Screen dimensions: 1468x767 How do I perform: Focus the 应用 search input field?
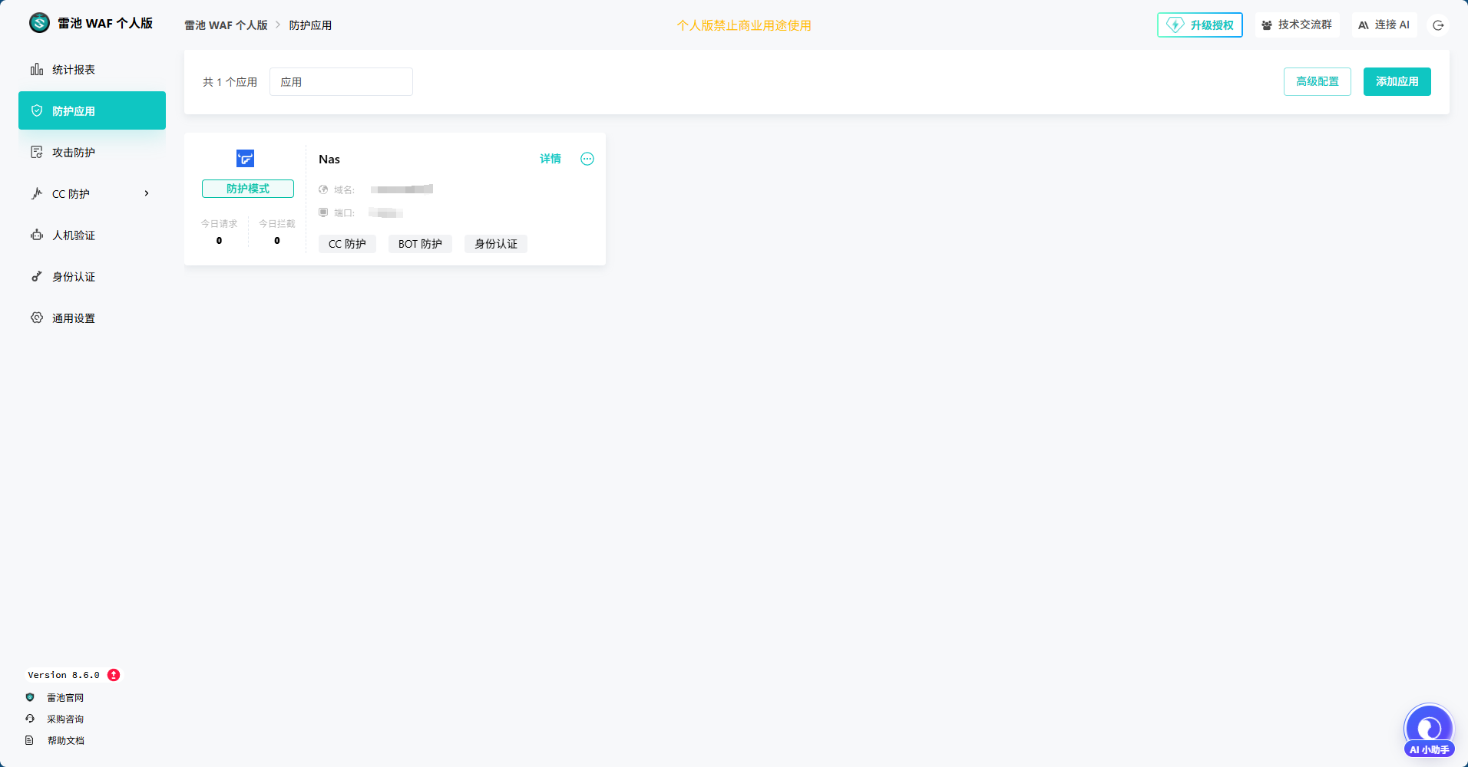pyautogui.click(x=341, y=81)
